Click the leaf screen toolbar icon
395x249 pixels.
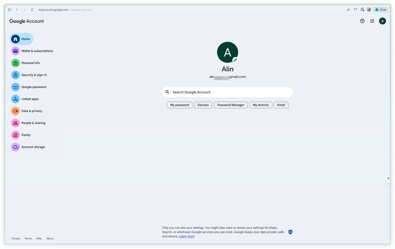click(x=369, y=9)
